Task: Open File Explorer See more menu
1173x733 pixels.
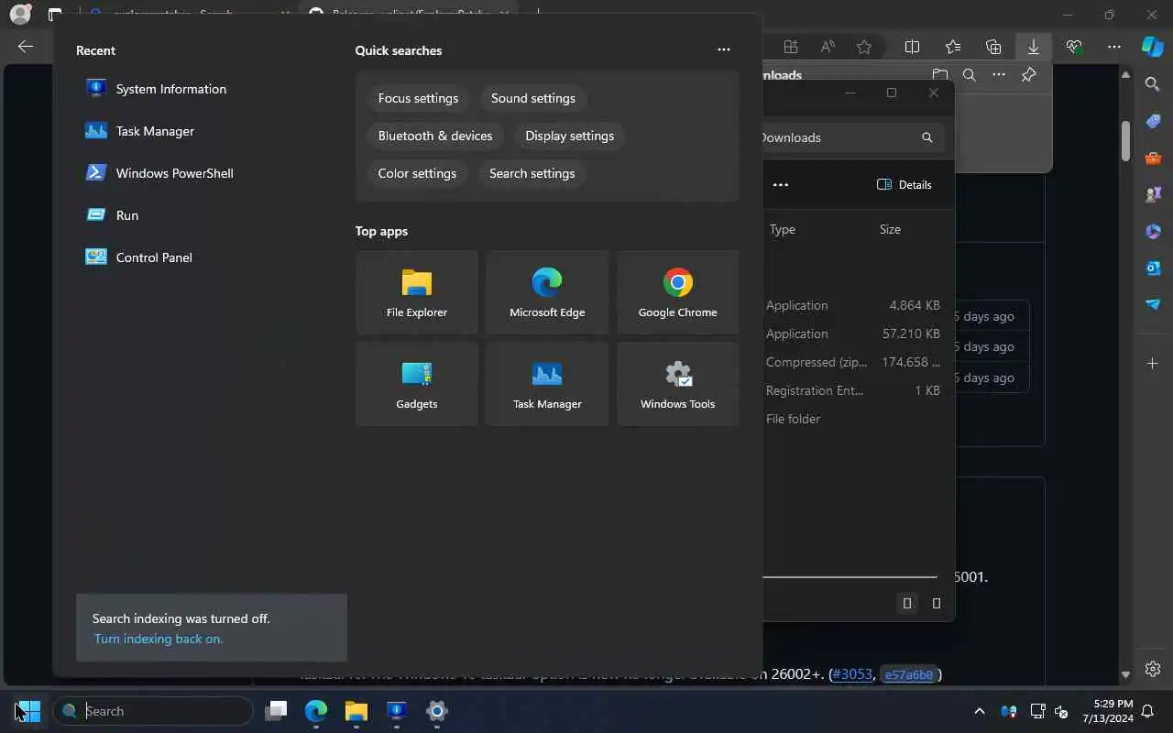Action: tap(781, 184)
